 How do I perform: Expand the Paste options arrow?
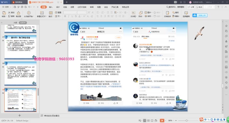[x=6, y=16]
